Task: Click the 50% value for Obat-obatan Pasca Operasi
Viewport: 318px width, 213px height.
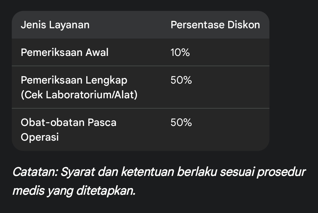Action: [181, 122]
